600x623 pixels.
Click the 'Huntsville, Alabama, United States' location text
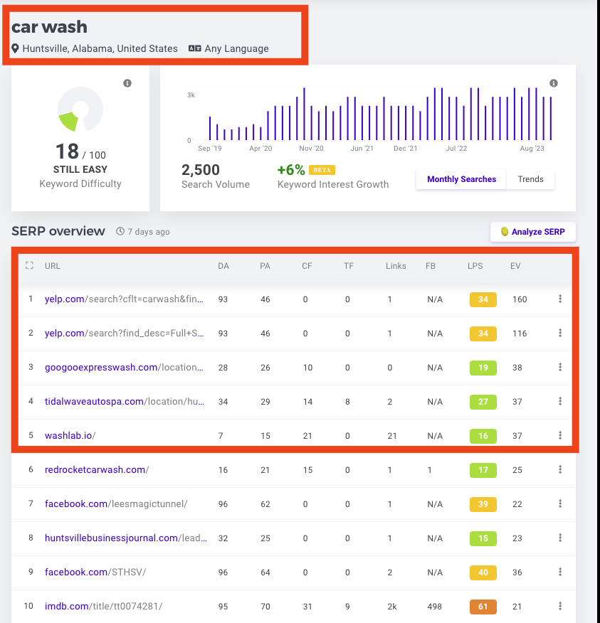[100, 48]
